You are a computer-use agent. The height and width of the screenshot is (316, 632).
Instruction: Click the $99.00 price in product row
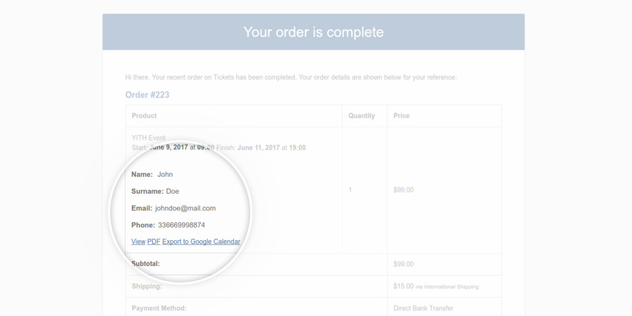[x=404, y=190]
